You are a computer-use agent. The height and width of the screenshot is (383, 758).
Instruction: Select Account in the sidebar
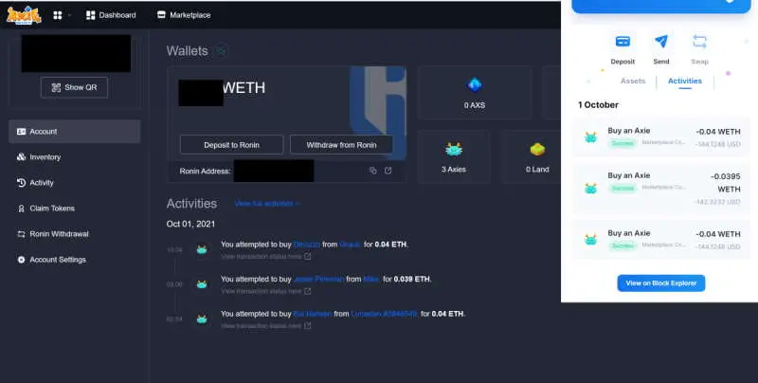[75, 132]
